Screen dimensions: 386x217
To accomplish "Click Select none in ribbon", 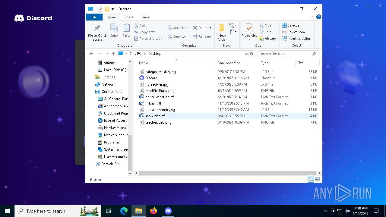I will tap(294, 32).
